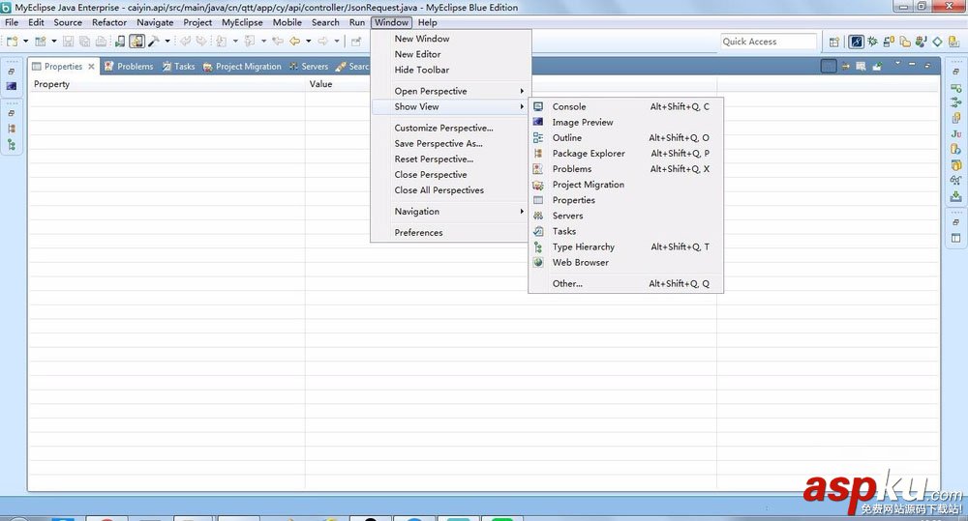Open the hammer tool dropdown arrow
968x521 pixels.
[x=167, y=42]
